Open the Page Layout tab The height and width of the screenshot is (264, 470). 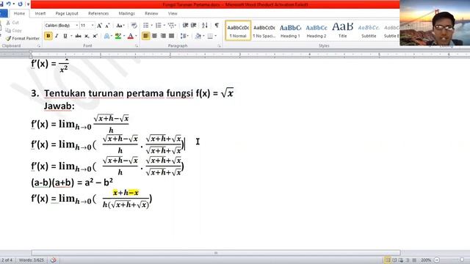(x=67, y=13)
